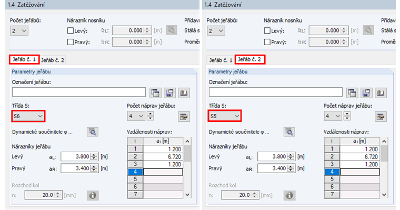Click axle table scroll-up arrow in S5 panel

click(x=384, y=141)
